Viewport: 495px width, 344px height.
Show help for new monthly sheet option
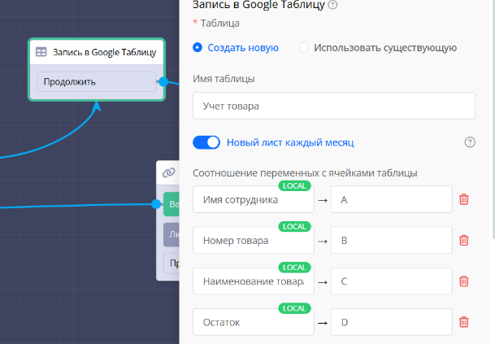(x=469, y=142)
